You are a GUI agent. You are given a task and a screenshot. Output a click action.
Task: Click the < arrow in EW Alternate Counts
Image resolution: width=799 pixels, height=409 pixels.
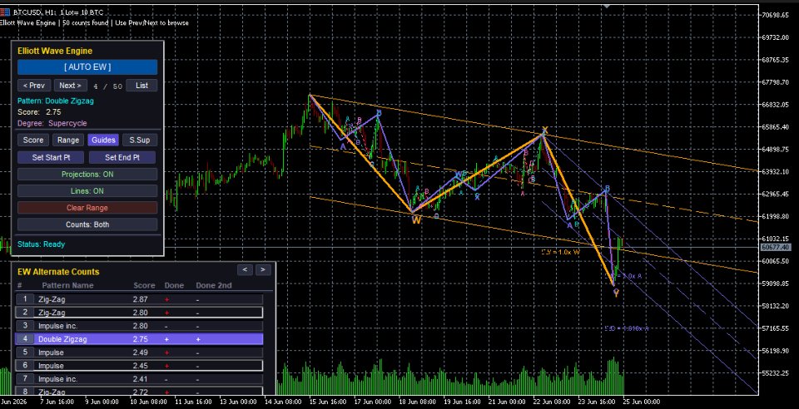coord(245,269)
